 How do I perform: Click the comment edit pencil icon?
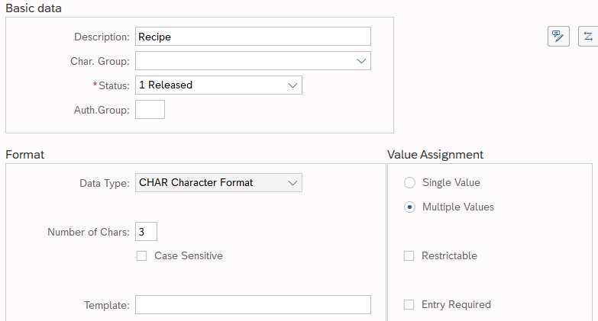(x=558, y=36)
